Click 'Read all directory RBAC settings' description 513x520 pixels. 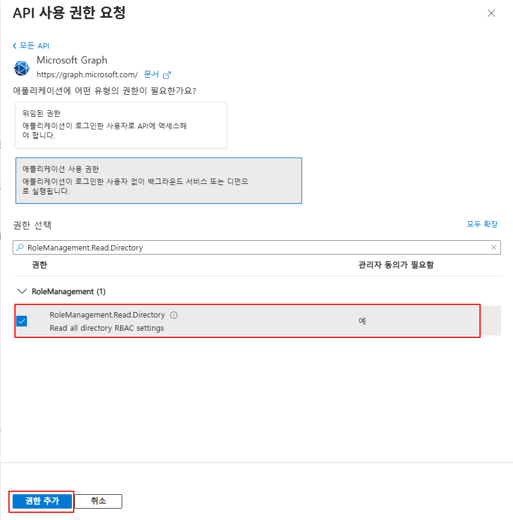point(107,328)
